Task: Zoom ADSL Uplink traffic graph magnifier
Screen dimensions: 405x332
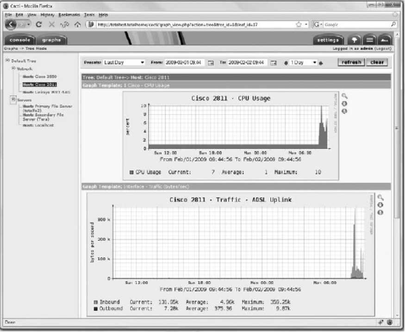Action: (380, 197)
